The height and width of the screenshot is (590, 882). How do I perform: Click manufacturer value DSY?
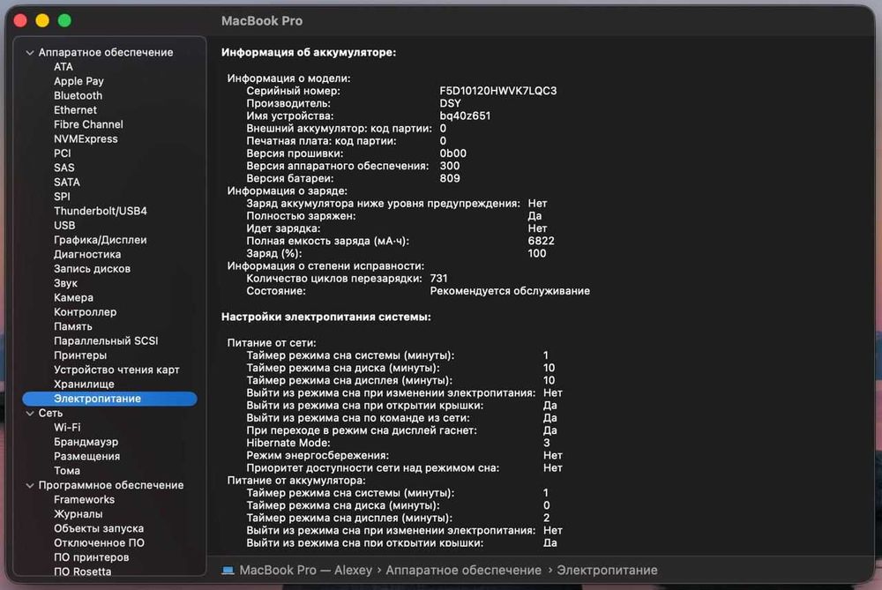[x=450, y=103]
